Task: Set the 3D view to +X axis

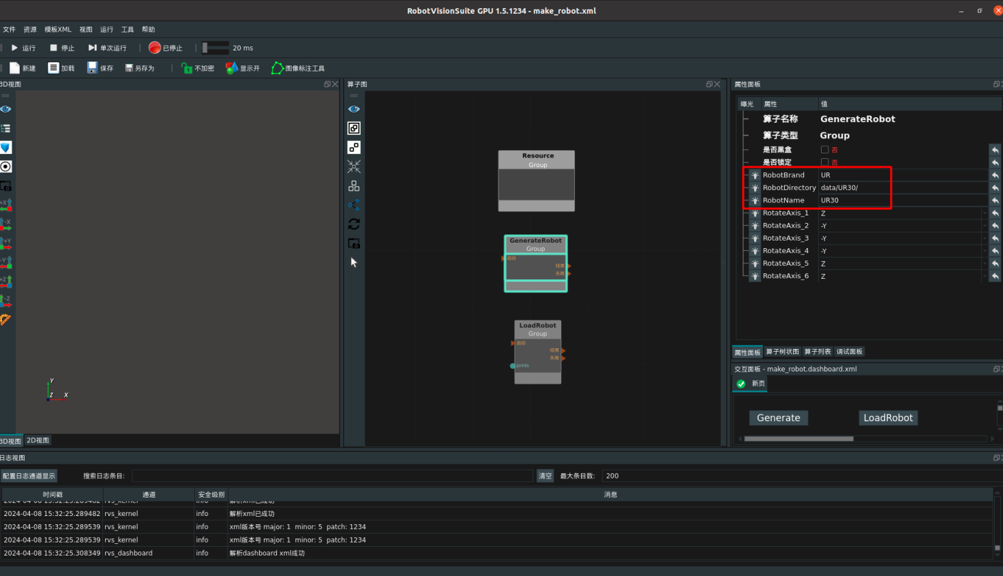Action: click(6, 204)
